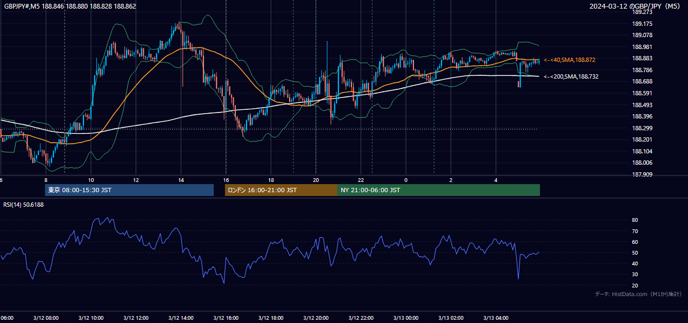Click the RSI 40 level label
688x323 pixels.
click(635, 263)
